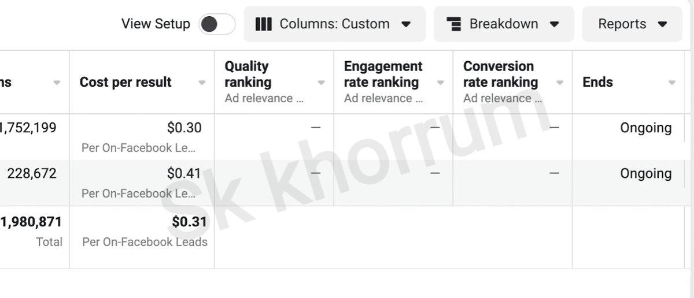This screenshot has width=694, height=298.
Task: Select the Ends column header label
Action: [x=597, y=82]
